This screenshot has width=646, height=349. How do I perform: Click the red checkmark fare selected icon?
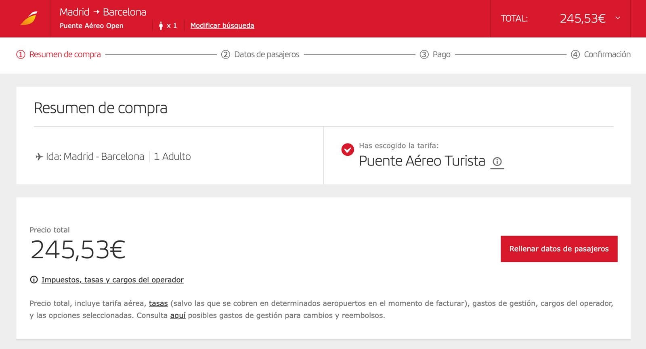347,150
